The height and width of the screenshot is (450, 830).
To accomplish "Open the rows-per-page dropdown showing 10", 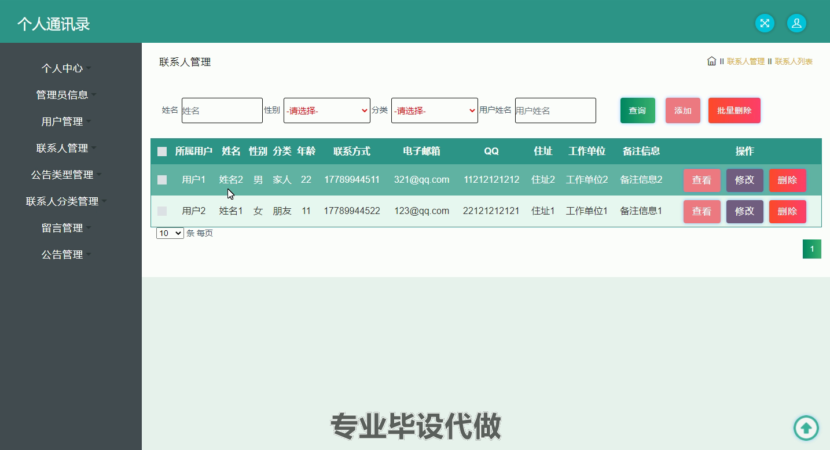I will coord(170,233).
